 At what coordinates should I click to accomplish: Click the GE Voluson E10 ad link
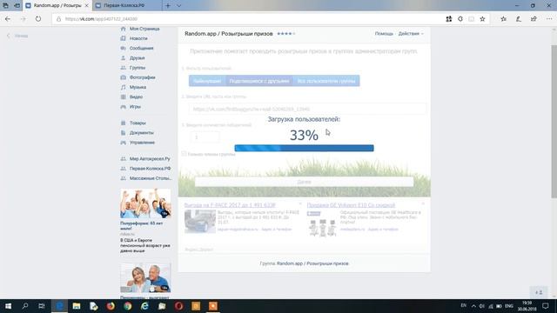pyautogui.click(x=351, y=205)
